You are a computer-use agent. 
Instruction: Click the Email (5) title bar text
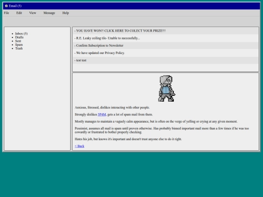click(x=15, y=6)
